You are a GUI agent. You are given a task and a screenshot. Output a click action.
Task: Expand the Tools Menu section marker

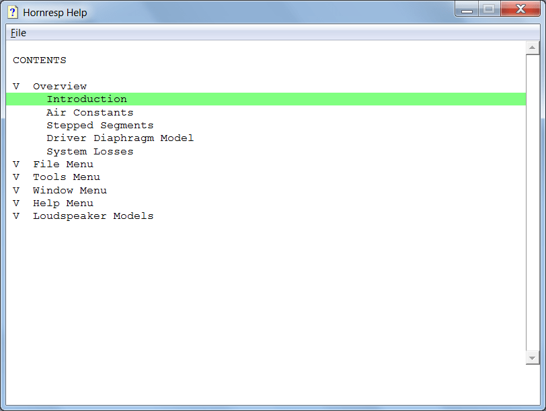click(16, 177)
